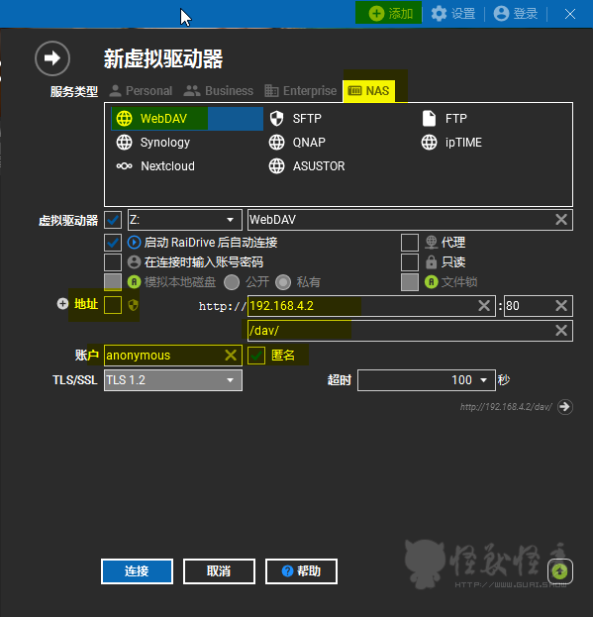The height and width of the screenshot is (617, 593).
Task: Choose ASUSTOR service
Action: point(307,166)
